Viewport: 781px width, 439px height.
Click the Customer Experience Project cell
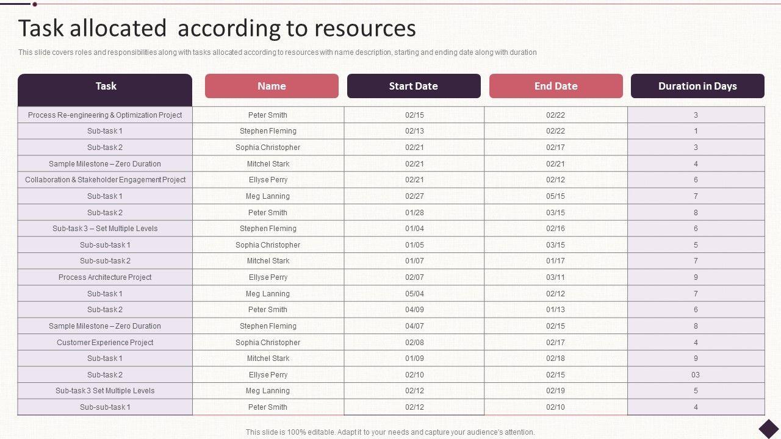pyautogui.click(x=105, y=343)
